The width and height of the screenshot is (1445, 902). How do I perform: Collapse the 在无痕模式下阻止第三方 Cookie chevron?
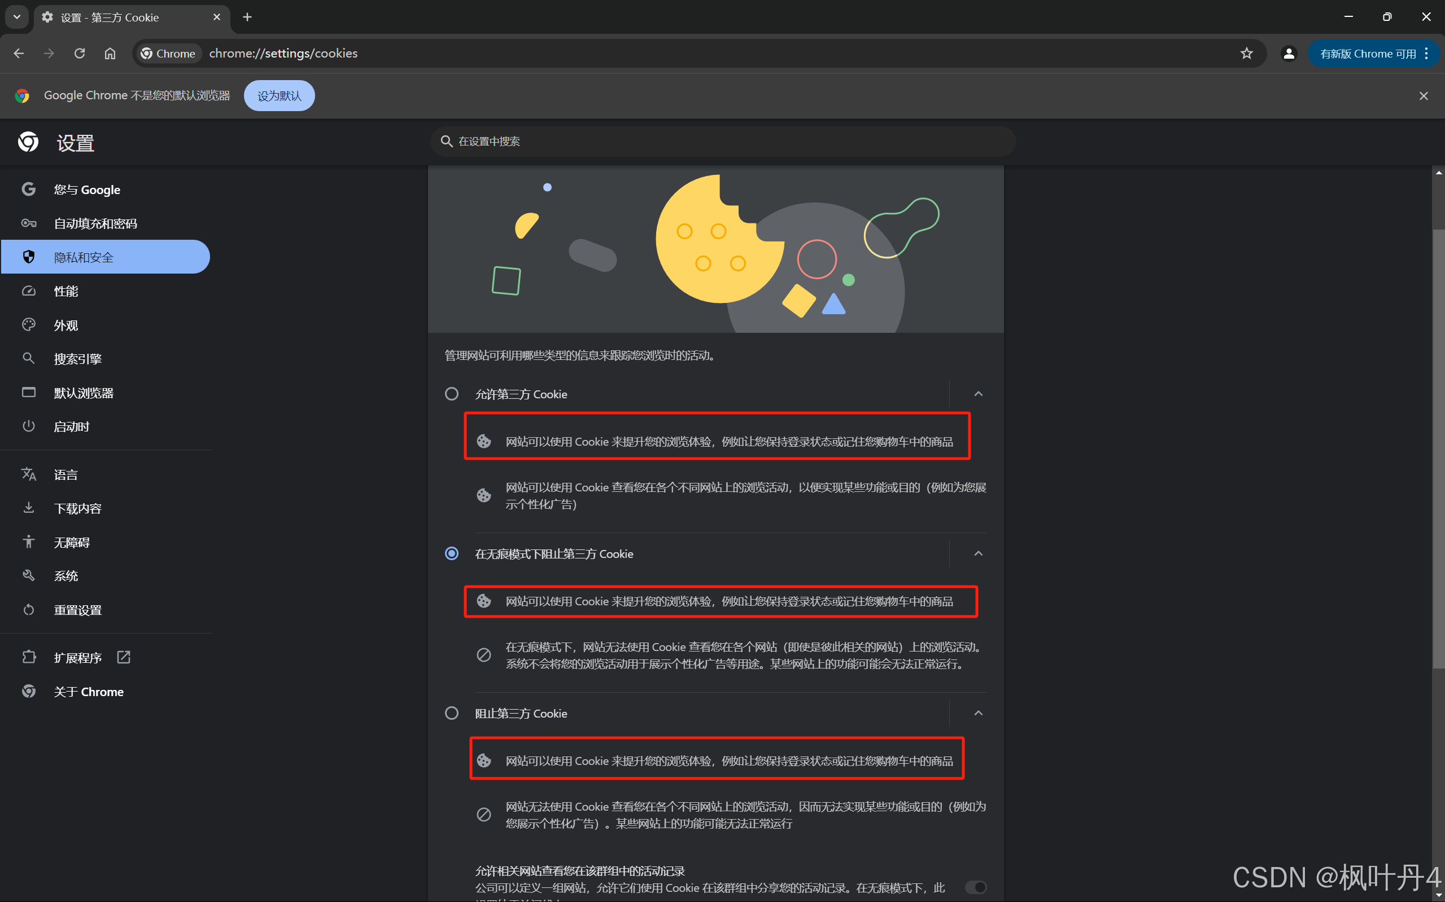[978, 553]
